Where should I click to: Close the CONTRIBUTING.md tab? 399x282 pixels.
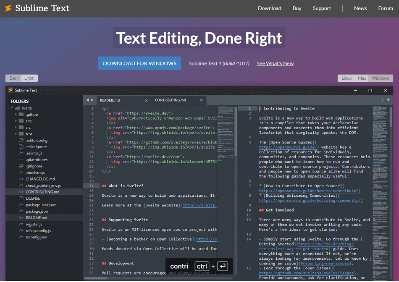[x=201, y=100]
